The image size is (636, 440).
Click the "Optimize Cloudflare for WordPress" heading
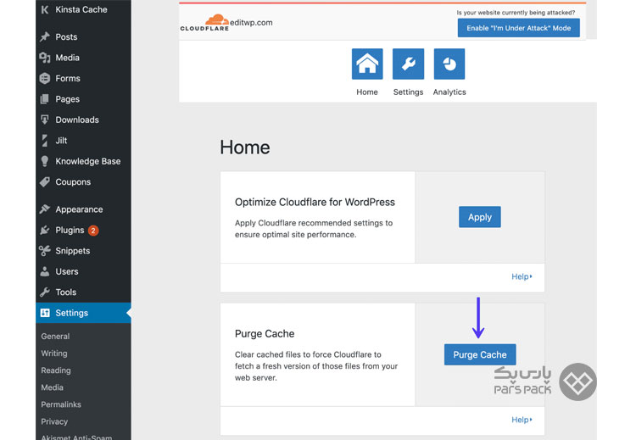(x=315, y=202)
